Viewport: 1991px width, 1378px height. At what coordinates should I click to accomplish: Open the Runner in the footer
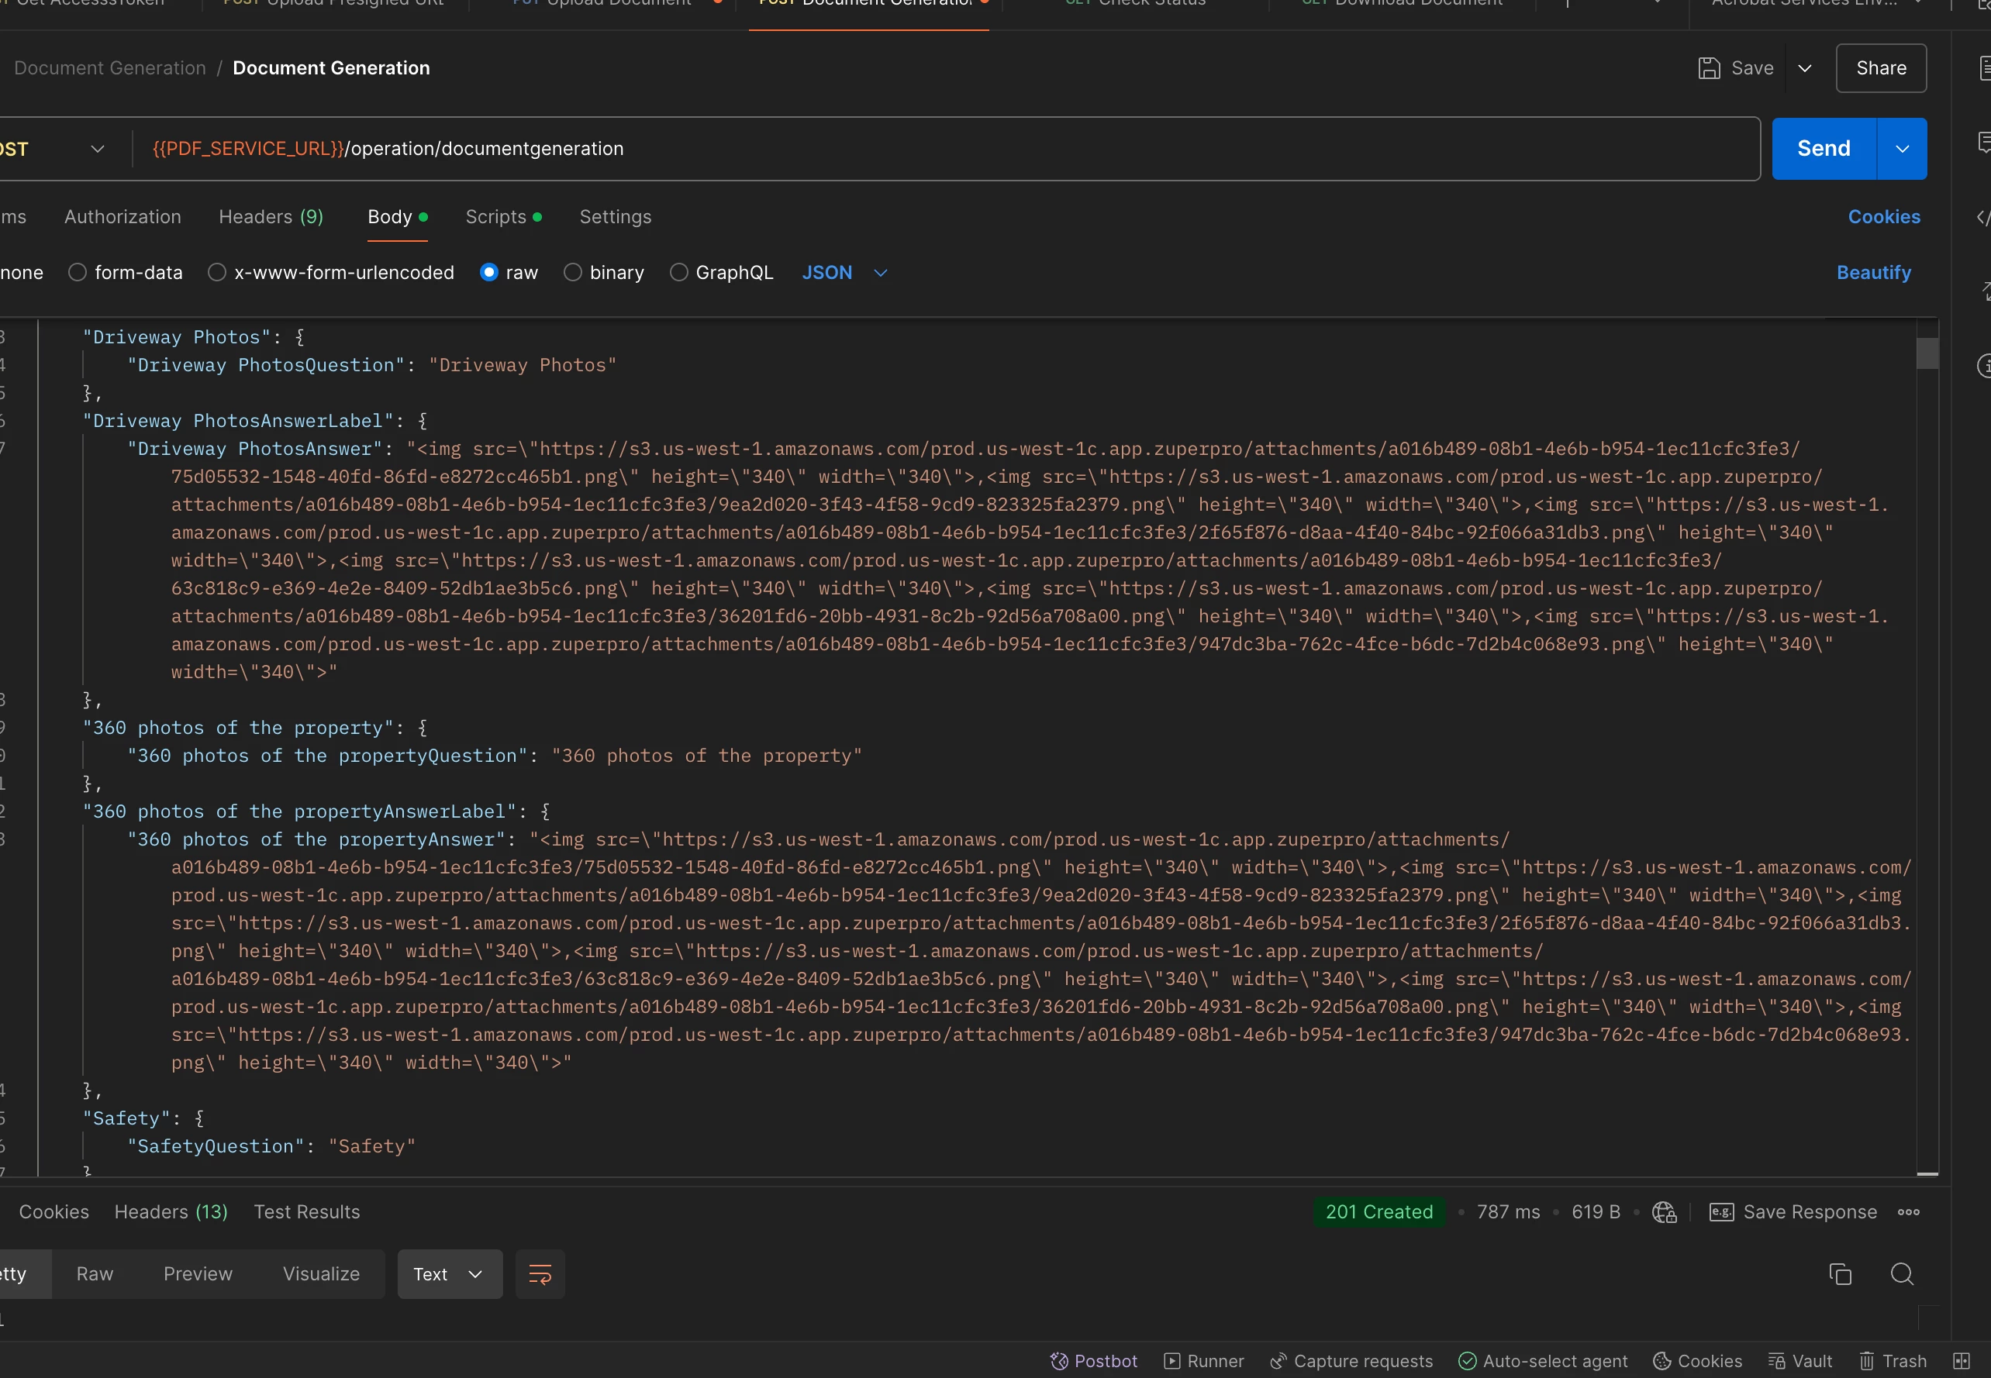pos(1203,1362)
